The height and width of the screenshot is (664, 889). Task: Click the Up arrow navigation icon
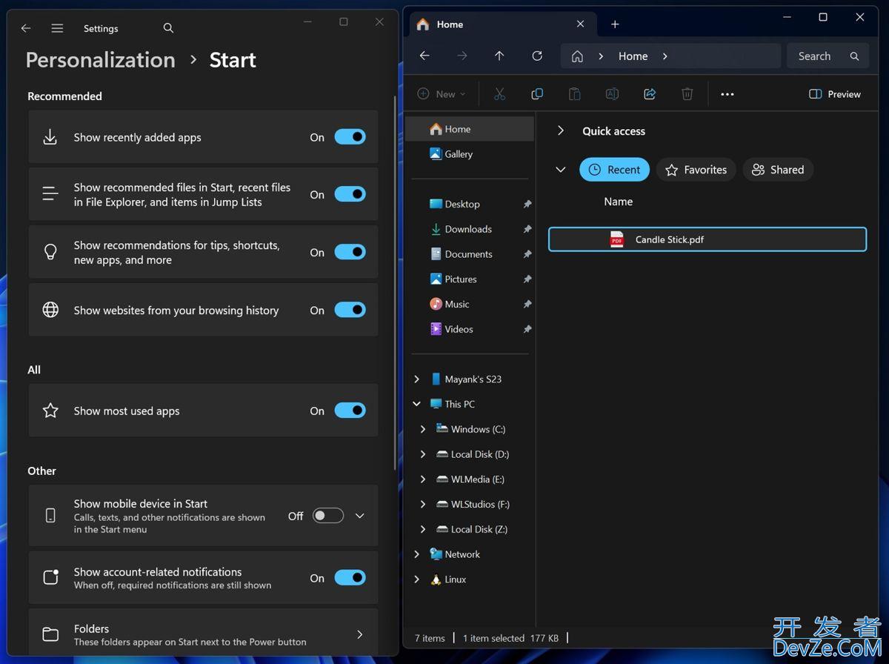click(499, 56)
